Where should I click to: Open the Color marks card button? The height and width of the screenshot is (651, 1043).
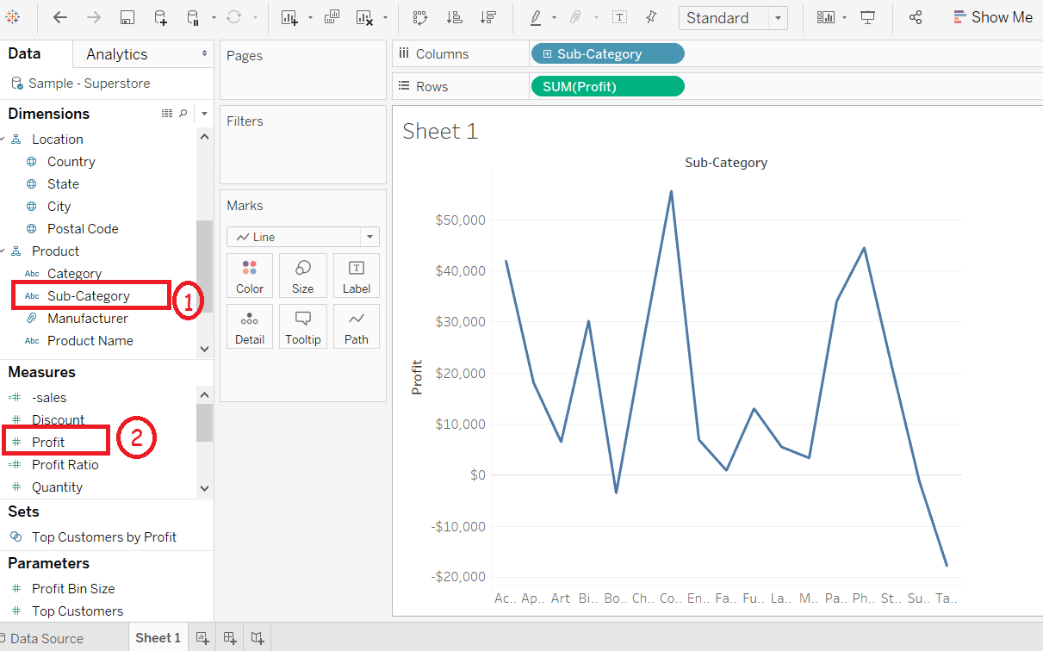pyautogui.click(x=250, y=276)
